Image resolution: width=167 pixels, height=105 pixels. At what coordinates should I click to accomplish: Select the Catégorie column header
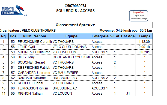pyautogui.click(x=100, y=36)
